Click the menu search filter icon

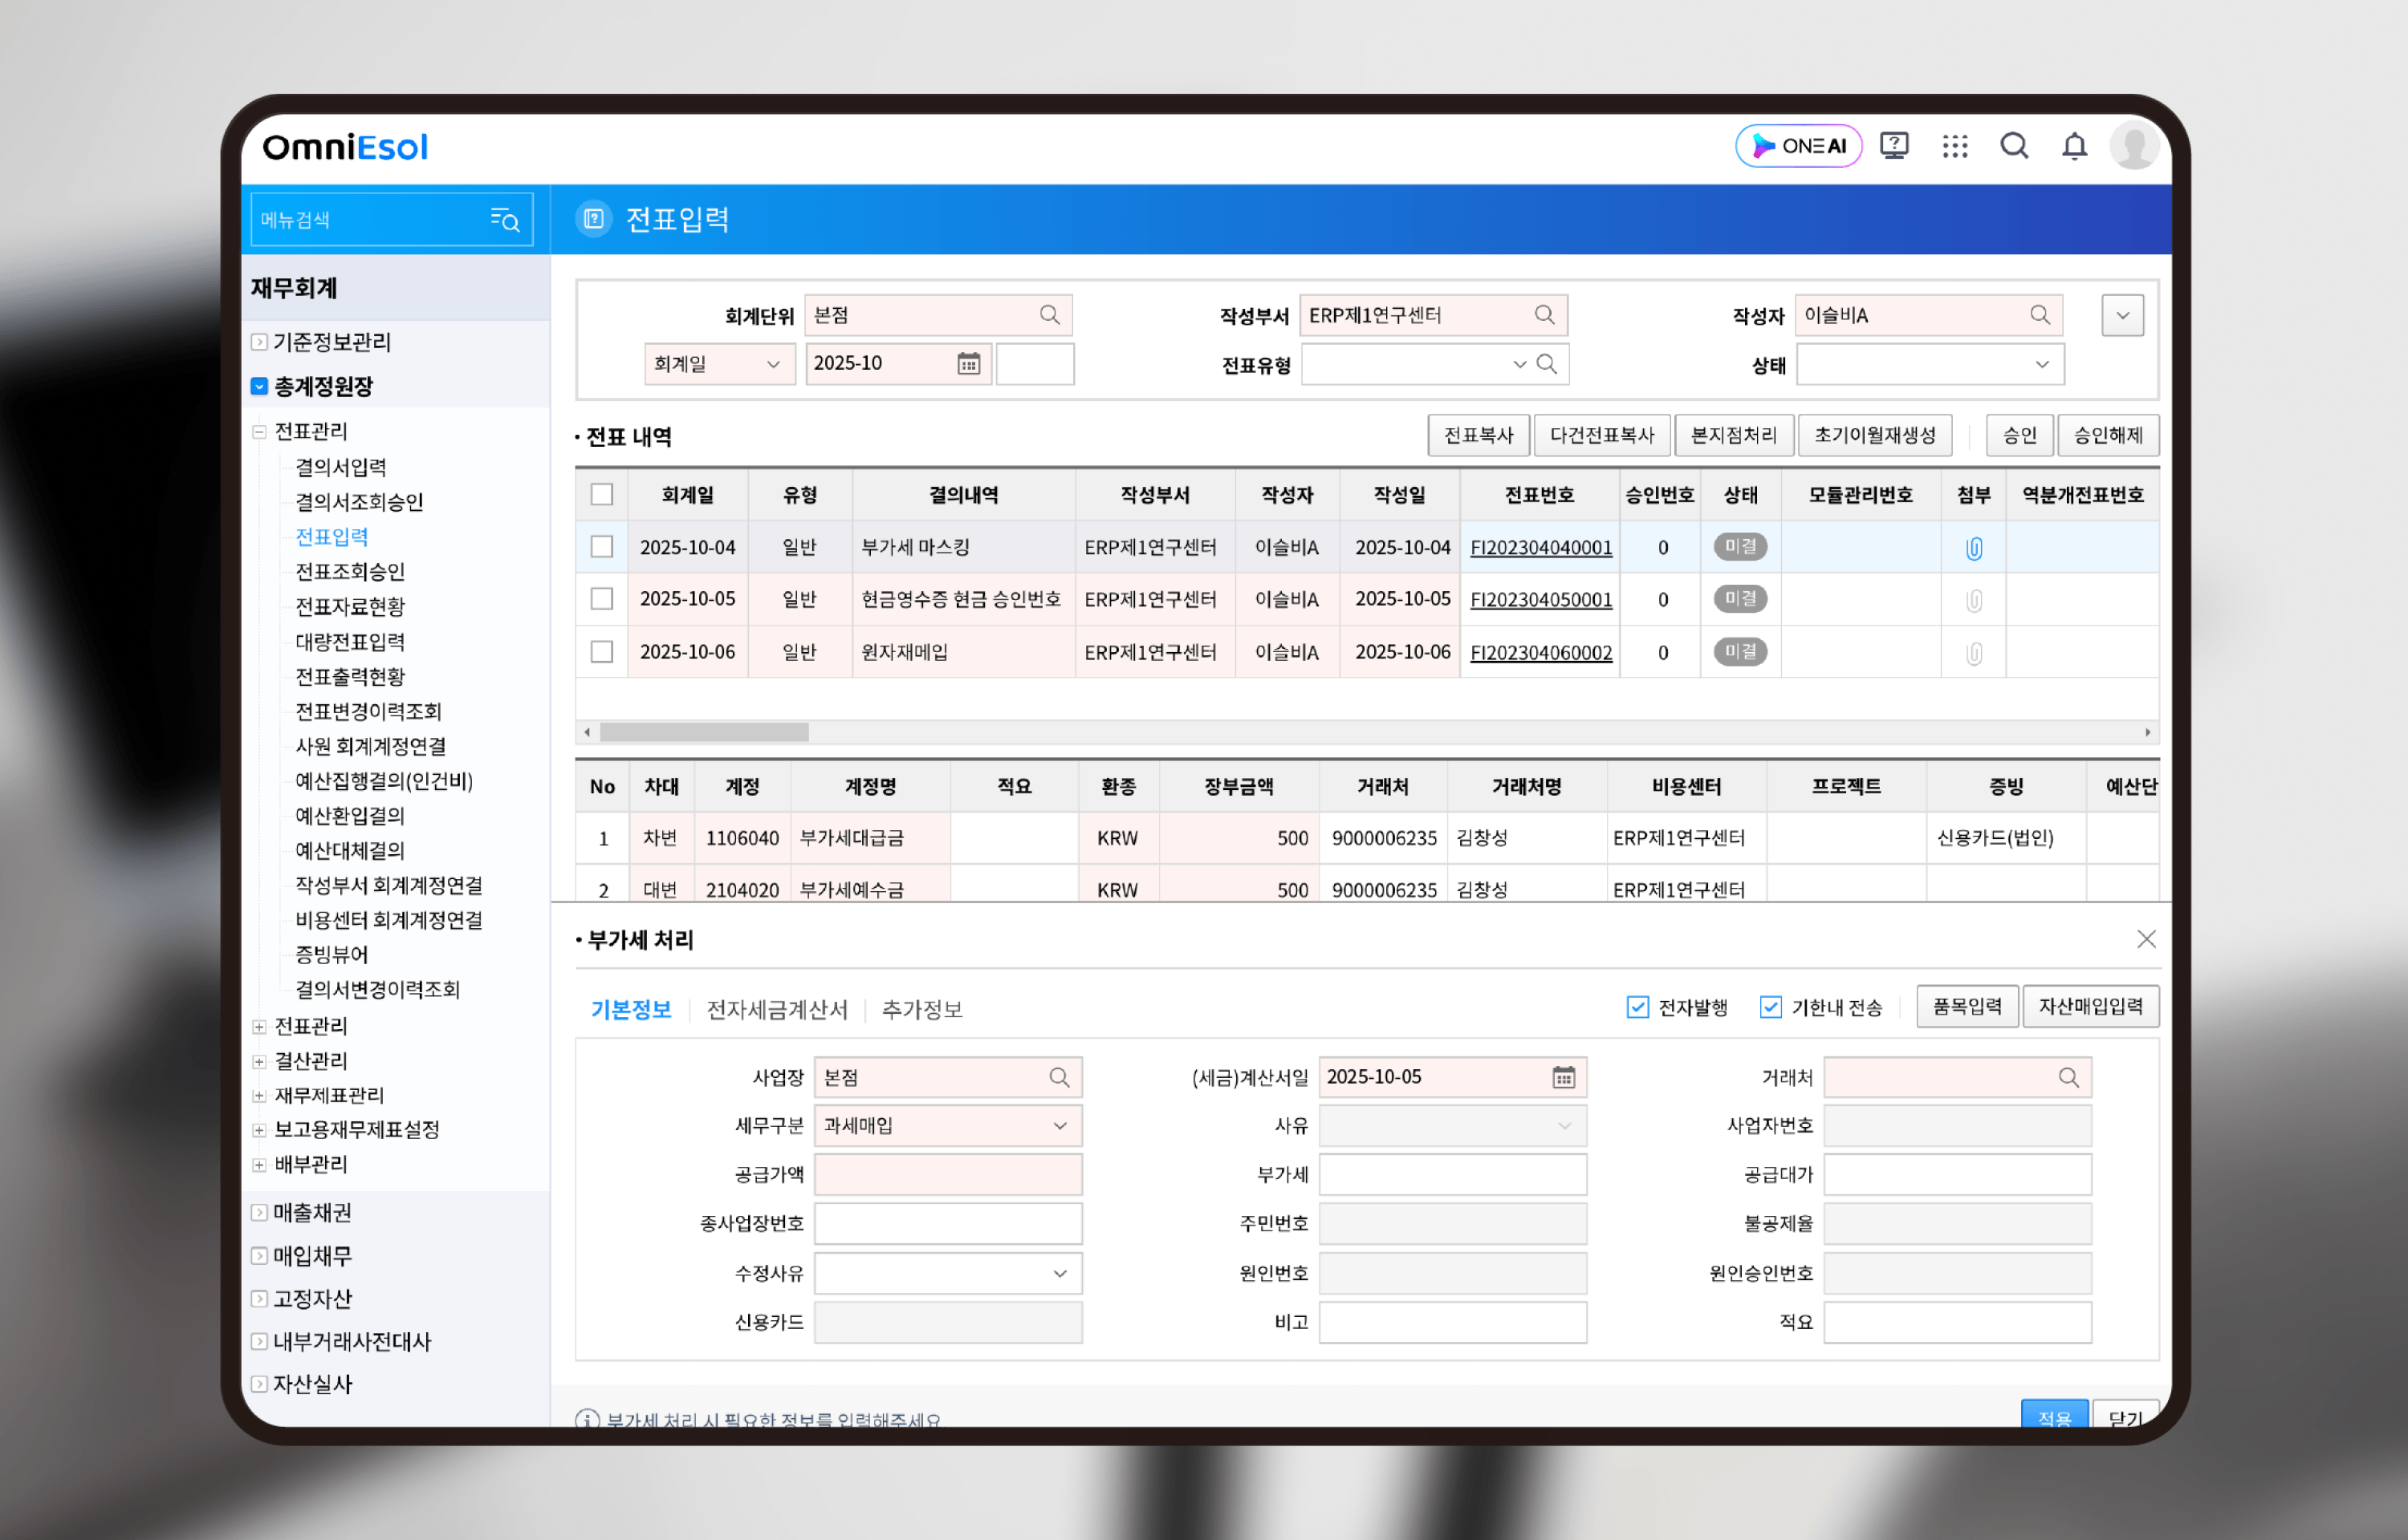point(504,220)
